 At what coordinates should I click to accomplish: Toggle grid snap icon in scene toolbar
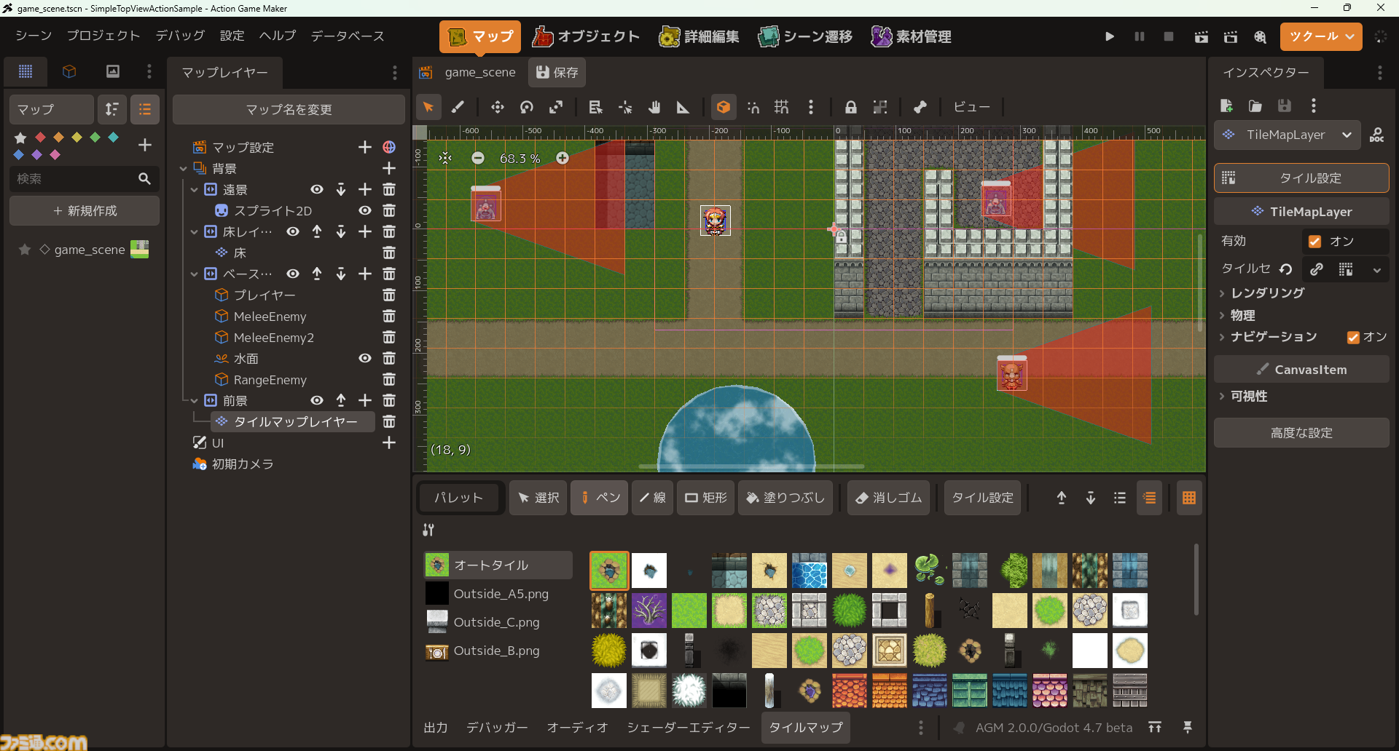pyautogui.click(x=781, y=107)
